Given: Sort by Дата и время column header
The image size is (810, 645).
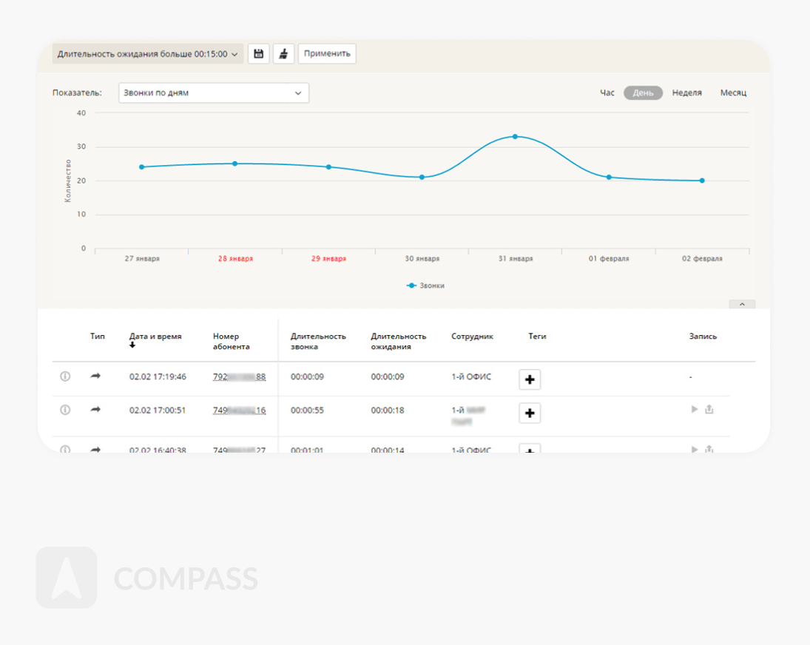Looking at the screenshot, I should tap(155, 337).
